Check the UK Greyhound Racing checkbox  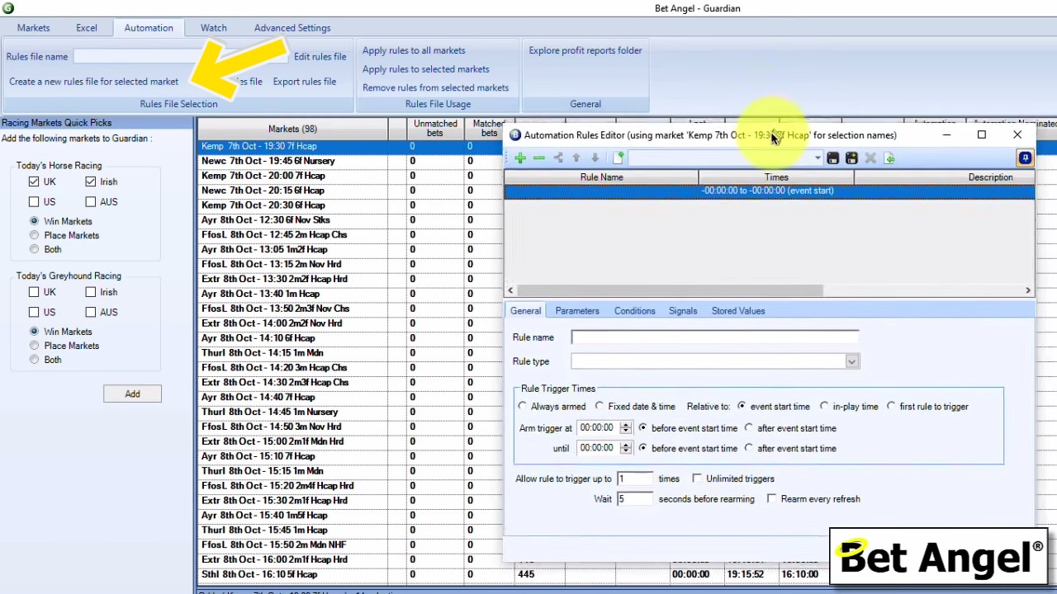[x=34, y=292]
